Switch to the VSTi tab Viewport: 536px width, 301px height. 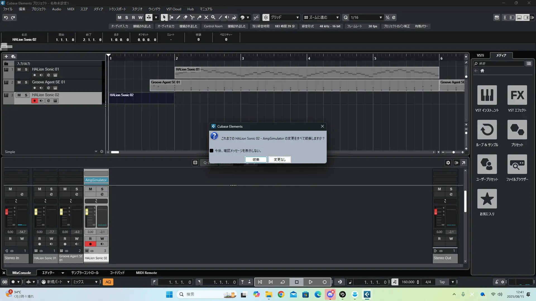click(x=480, y=55)
